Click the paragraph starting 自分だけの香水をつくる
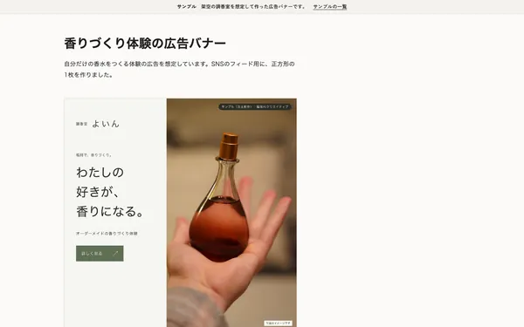The width and height of the screenshot is (524, 327). [x=179, y=70]
